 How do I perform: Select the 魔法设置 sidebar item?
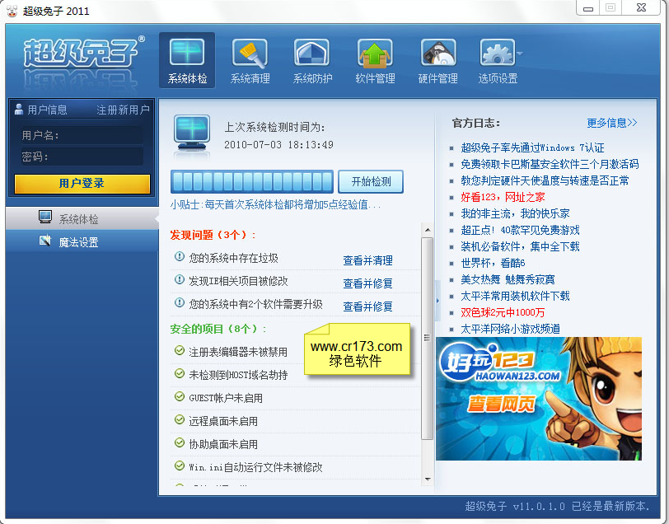coord(82,242)
